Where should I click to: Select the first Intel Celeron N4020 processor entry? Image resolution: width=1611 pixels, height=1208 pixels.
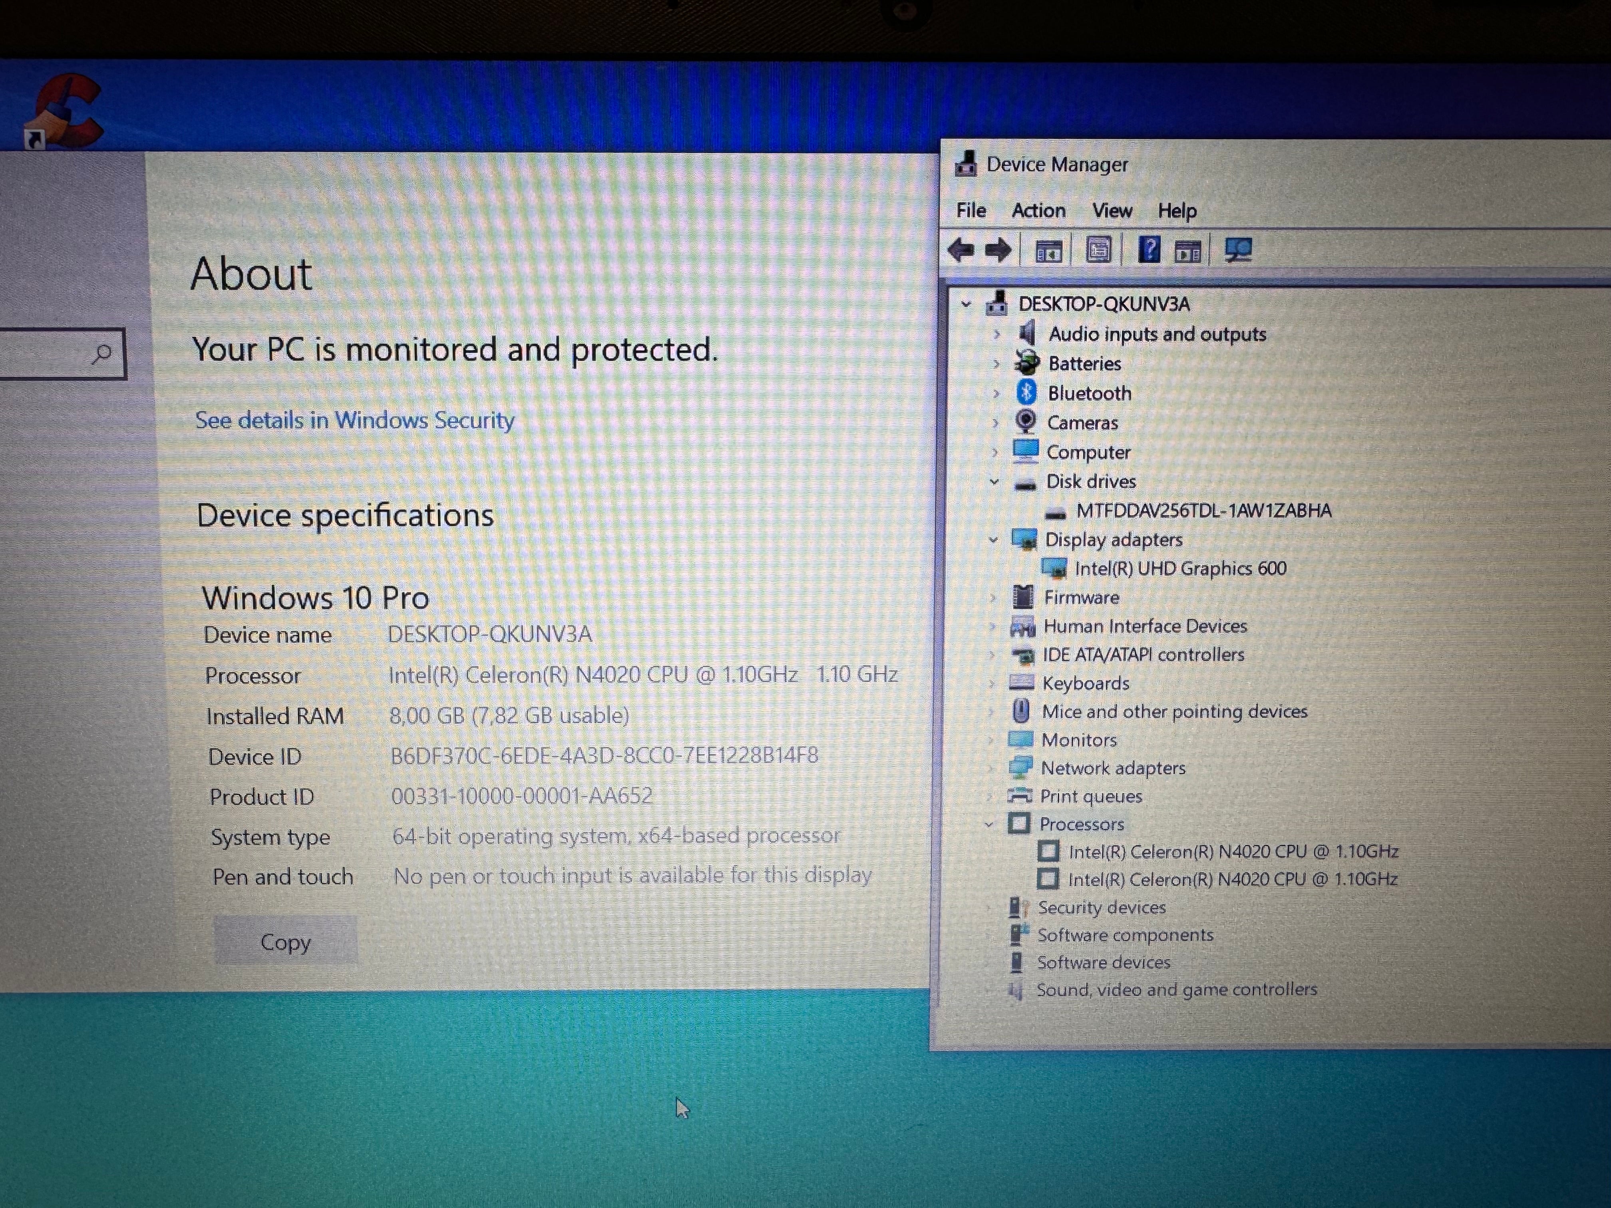tap(1233, 851)
